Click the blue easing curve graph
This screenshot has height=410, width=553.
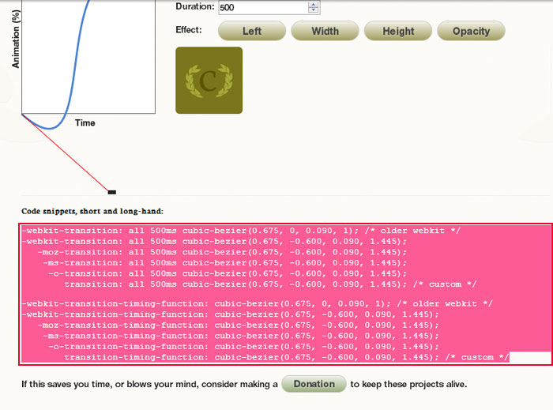[88, 57]
